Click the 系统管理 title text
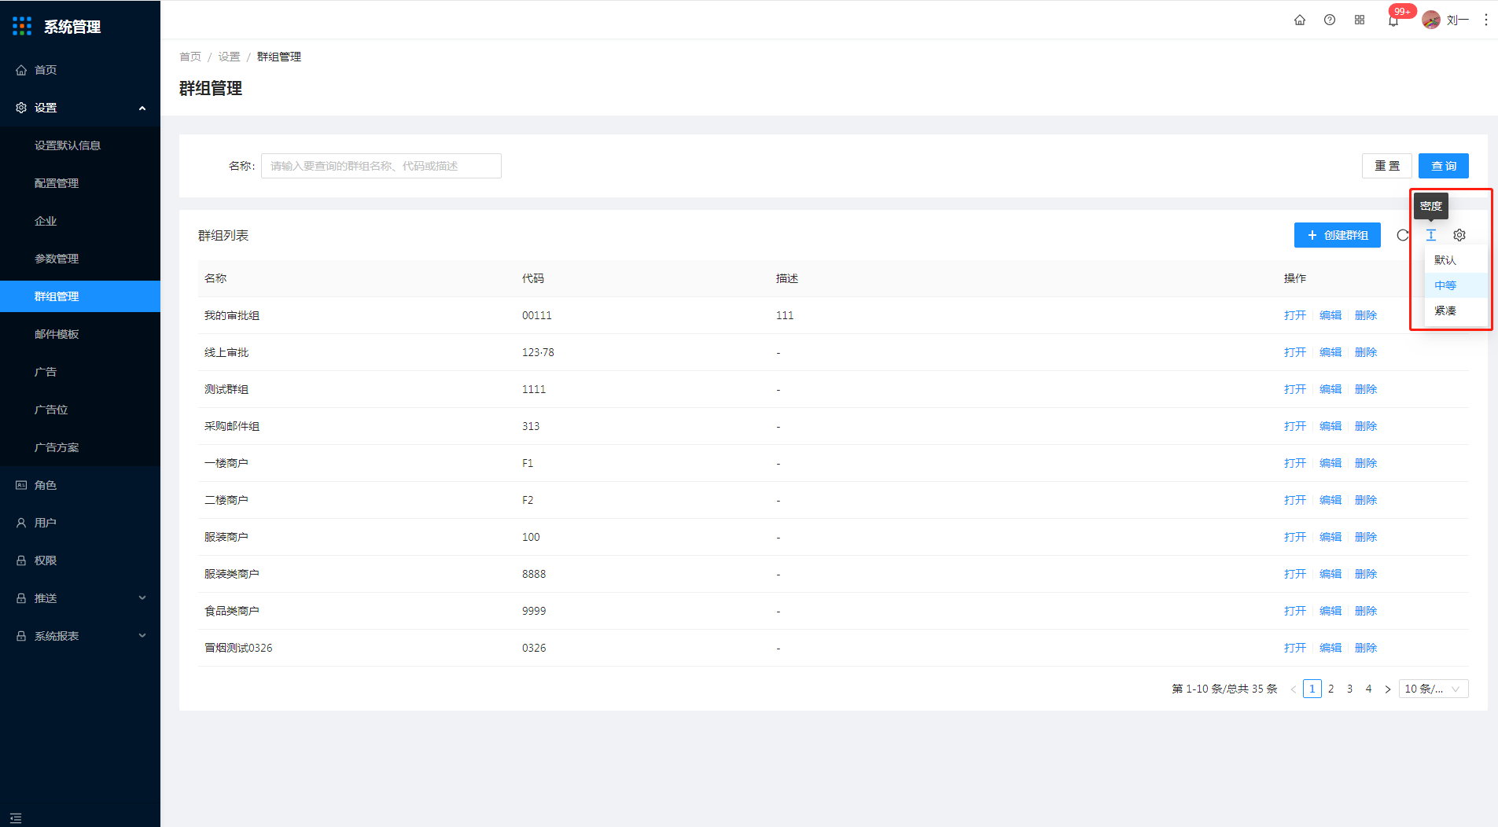 pyautogui.click(x=72, y=27)
